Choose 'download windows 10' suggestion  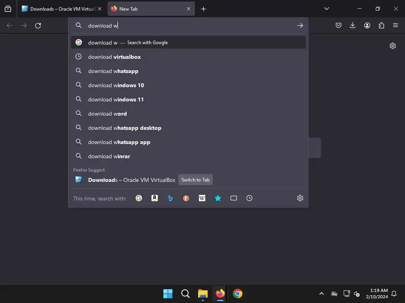pyautogui.click(x=188, y=85)
